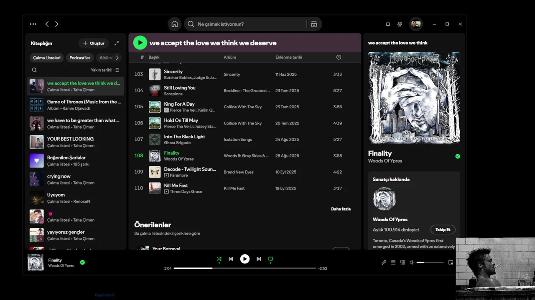Open the crying now playlist
This screenshot has width=535, height=300.
[76, 179]
